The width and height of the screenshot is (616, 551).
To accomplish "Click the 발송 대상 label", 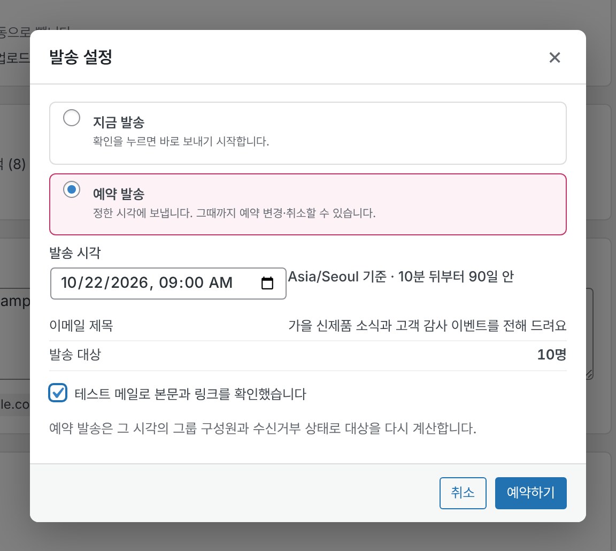I will click(75, 355).
